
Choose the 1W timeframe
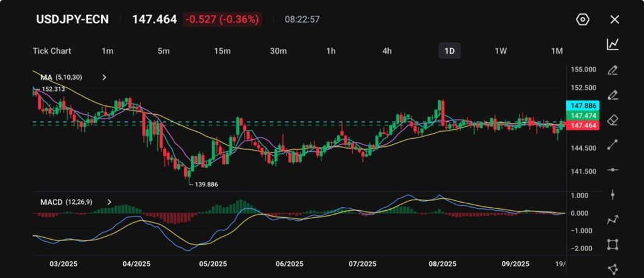pyautogui.click(x=501, y=51)
